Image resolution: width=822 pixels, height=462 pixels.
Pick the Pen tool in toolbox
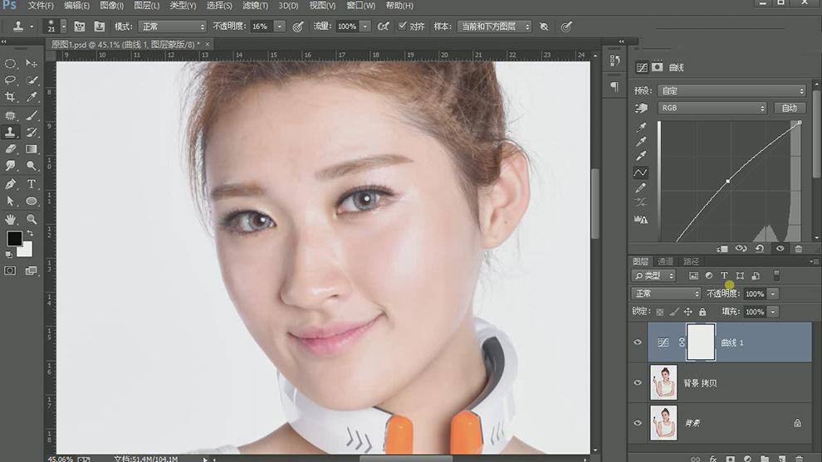pos(11,184)
